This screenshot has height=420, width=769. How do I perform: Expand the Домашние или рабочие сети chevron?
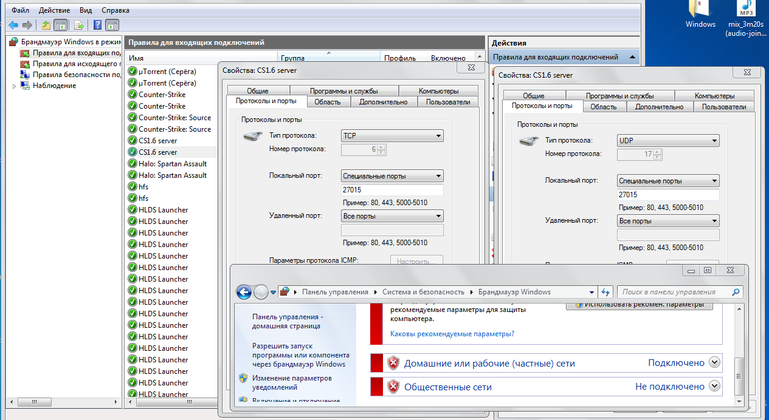click(x=715, y=363)
